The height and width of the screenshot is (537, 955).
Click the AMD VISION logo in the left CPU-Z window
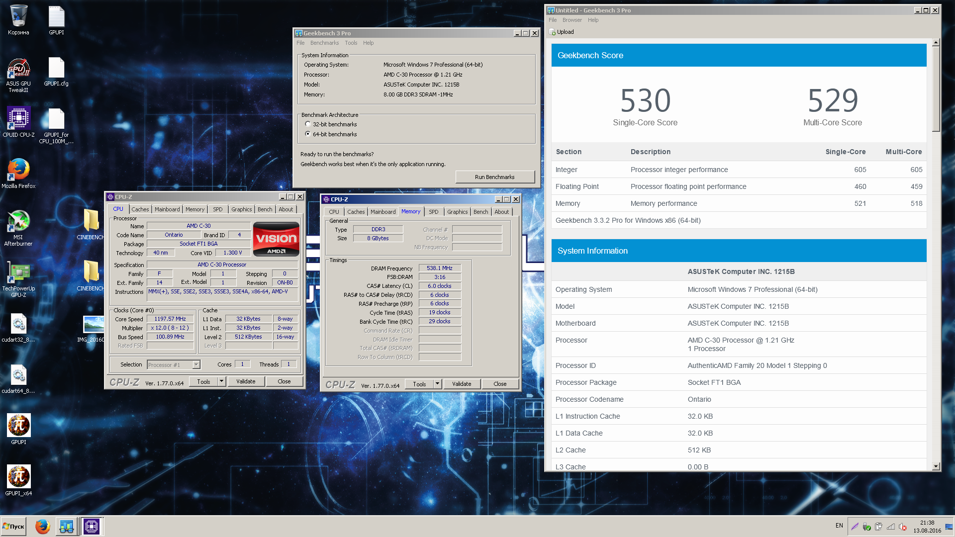[276, 239]
